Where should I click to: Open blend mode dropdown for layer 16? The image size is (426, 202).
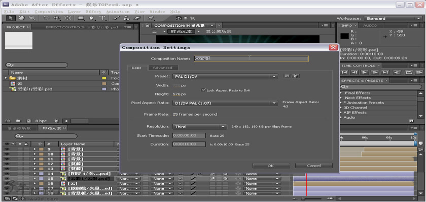(x=128, y=184)
